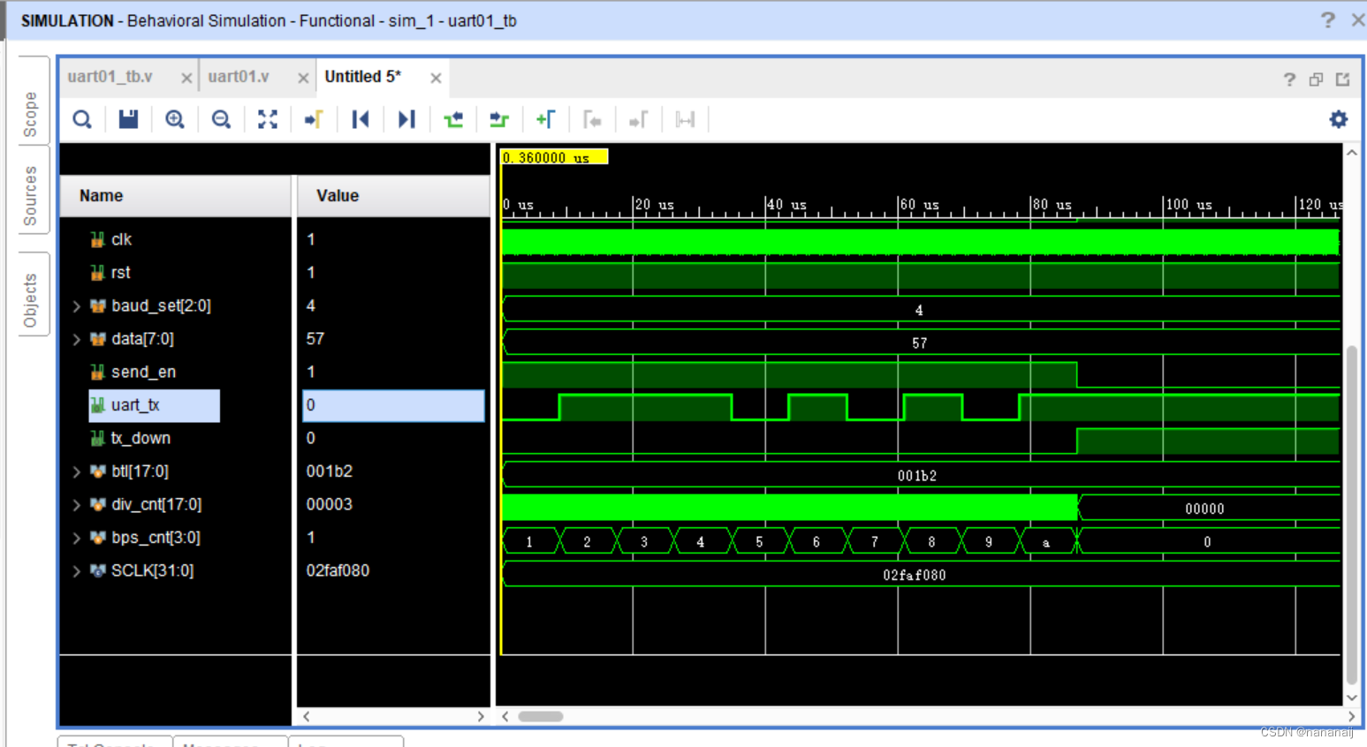The image size is (1367, 747).
Task: Click the go to cursor icon
Action: coord(314,119)
